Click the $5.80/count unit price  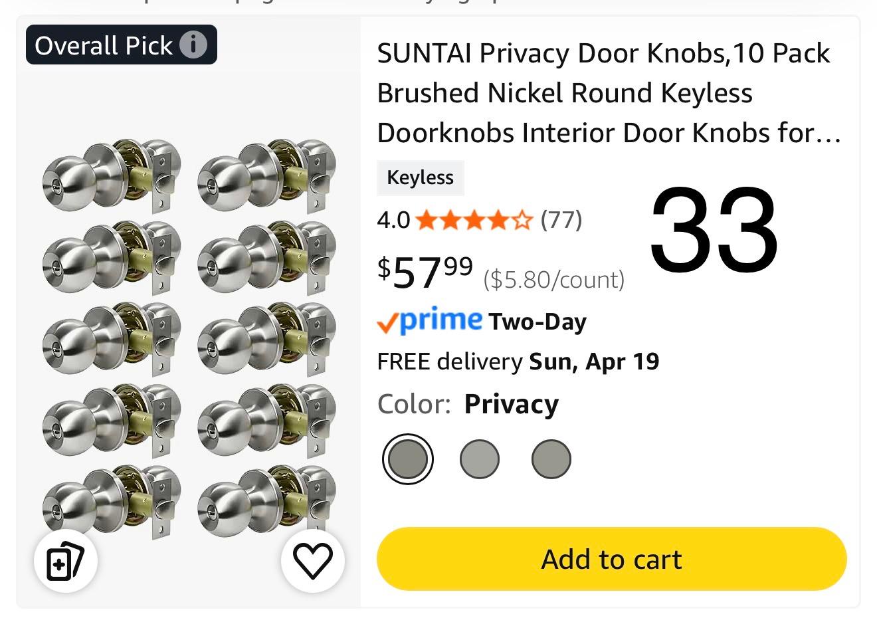pos(553,280)
